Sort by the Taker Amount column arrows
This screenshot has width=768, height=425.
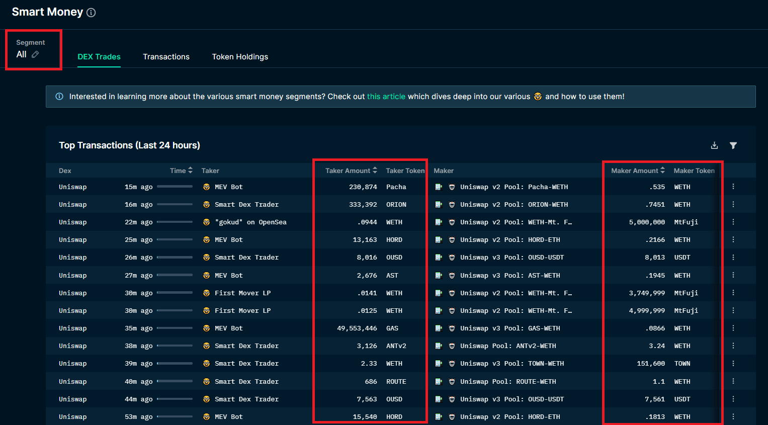375,171
